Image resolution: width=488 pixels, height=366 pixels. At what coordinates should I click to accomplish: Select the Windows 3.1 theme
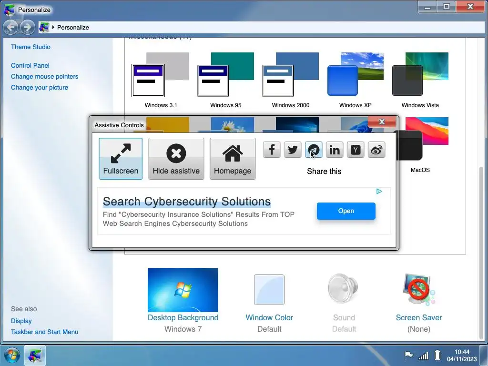(161, 80)
